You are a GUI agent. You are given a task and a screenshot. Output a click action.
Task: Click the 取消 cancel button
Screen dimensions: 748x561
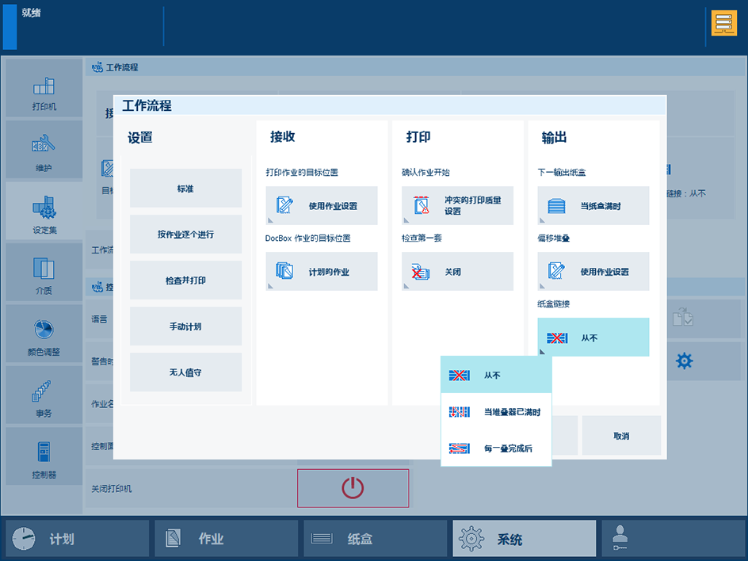pos(621,436)
